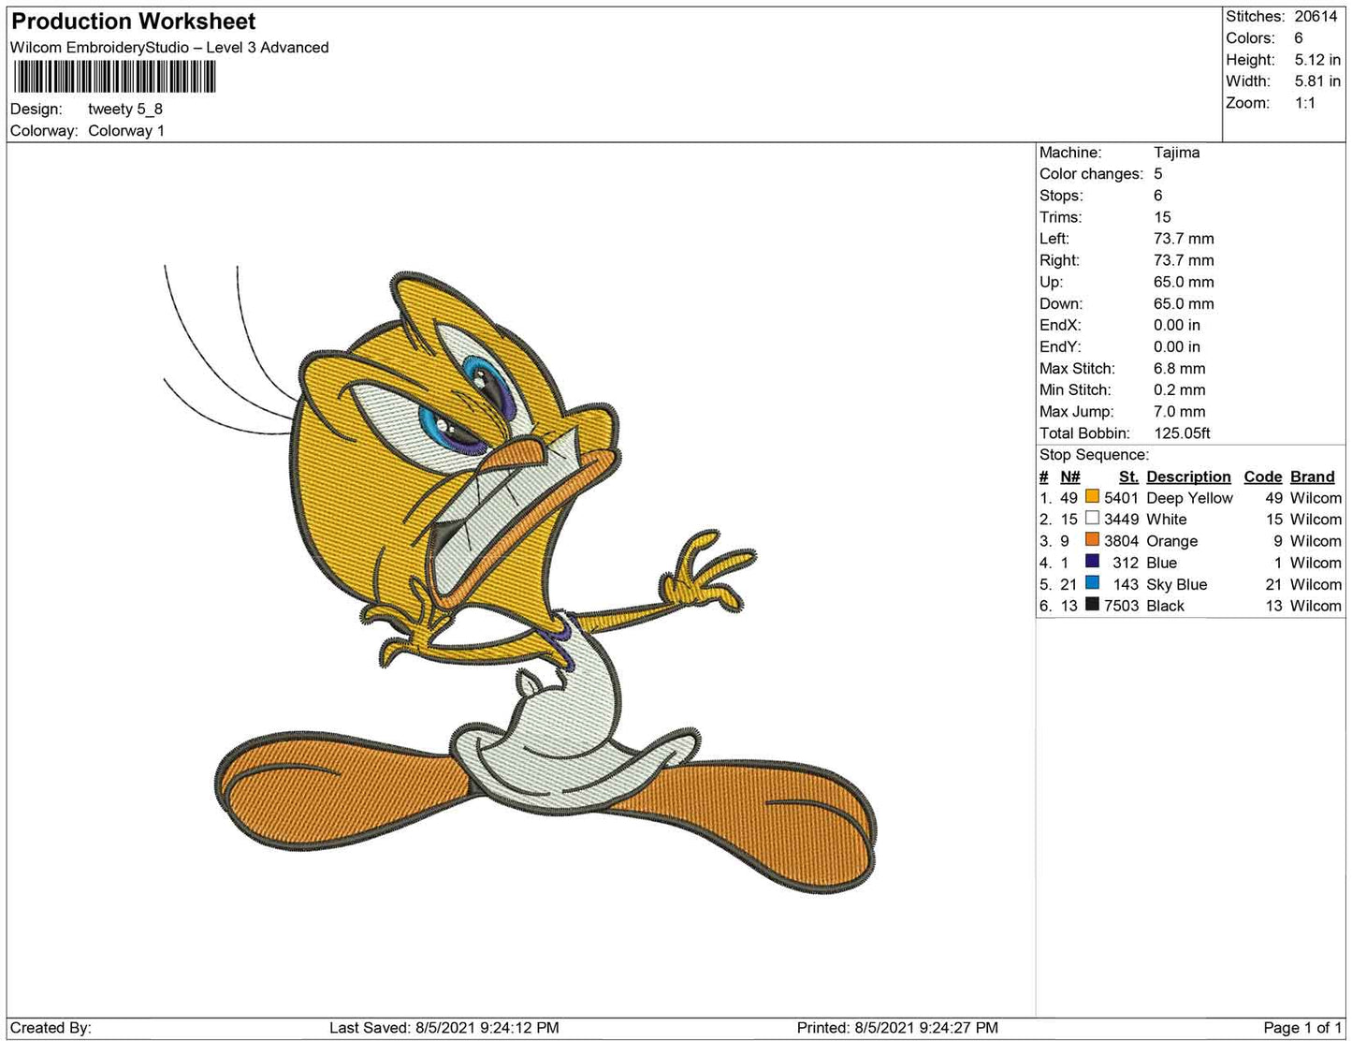Select stitch count '7503' in Black row
Viewport: 1352px width, 1041px height.
(1121, 606)
